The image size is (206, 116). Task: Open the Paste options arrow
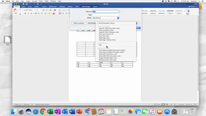click(18, 10)
